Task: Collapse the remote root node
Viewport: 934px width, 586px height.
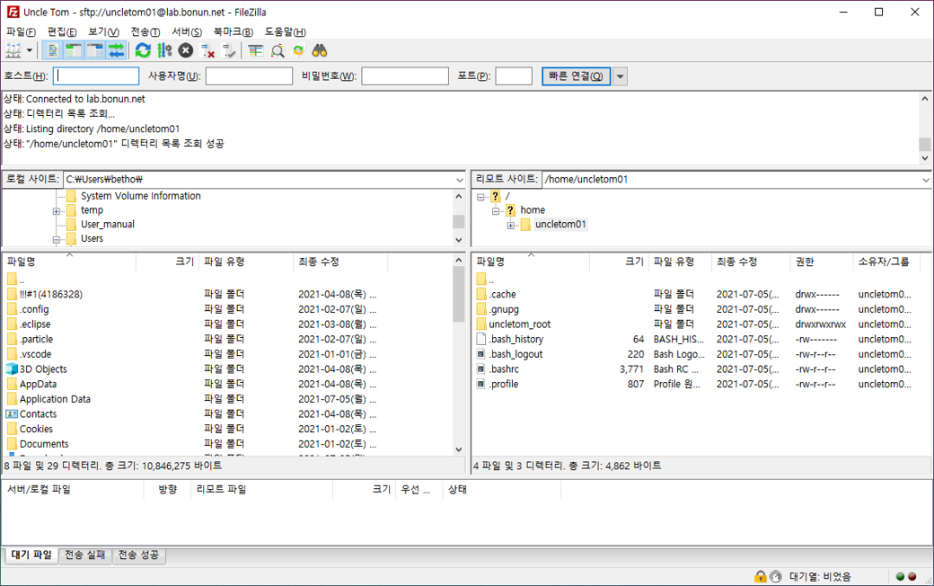Action: tap(480, 197)
